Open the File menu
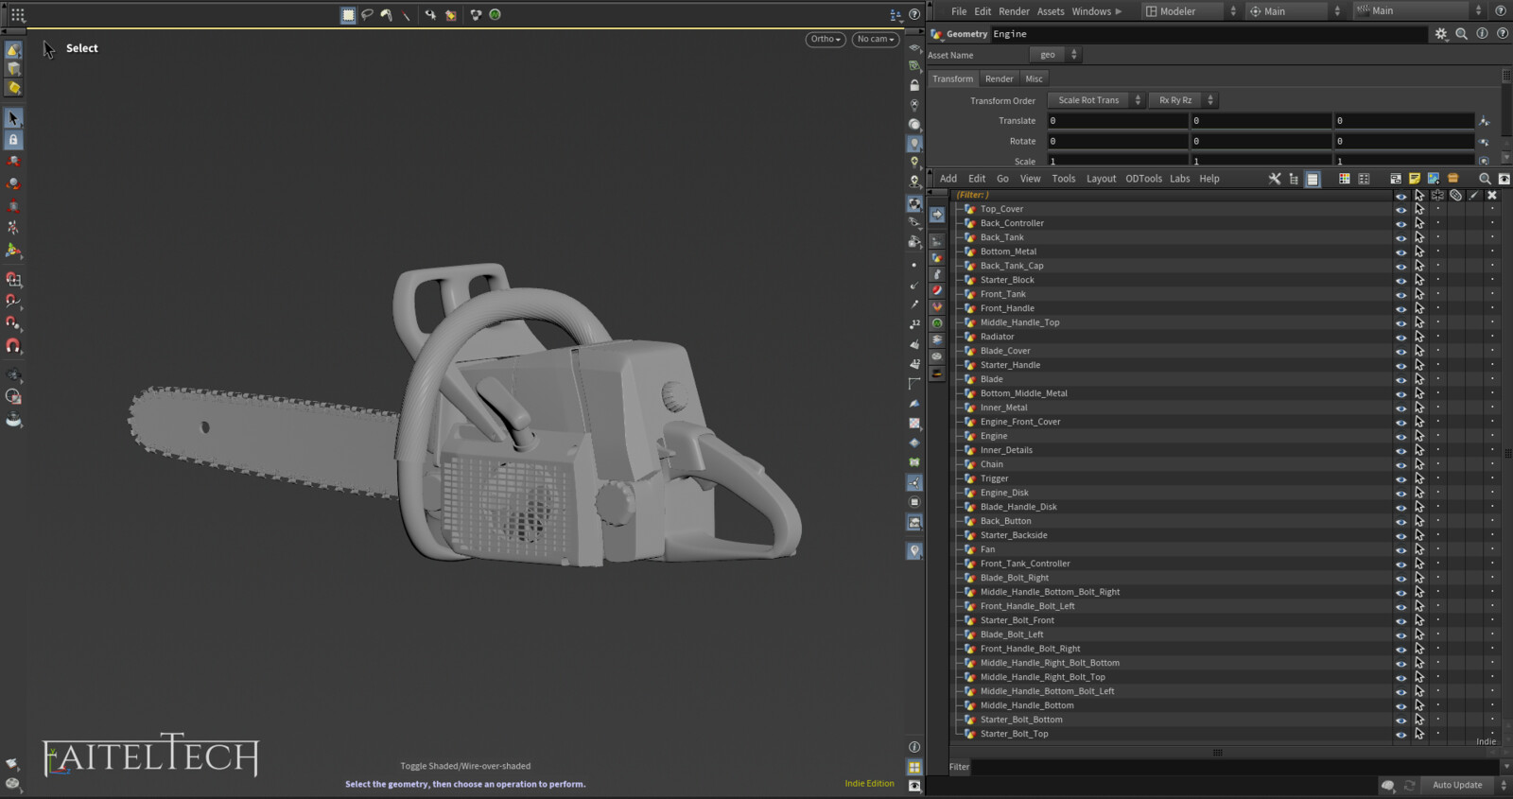The image size is (1513, 799). click(959, 11)
